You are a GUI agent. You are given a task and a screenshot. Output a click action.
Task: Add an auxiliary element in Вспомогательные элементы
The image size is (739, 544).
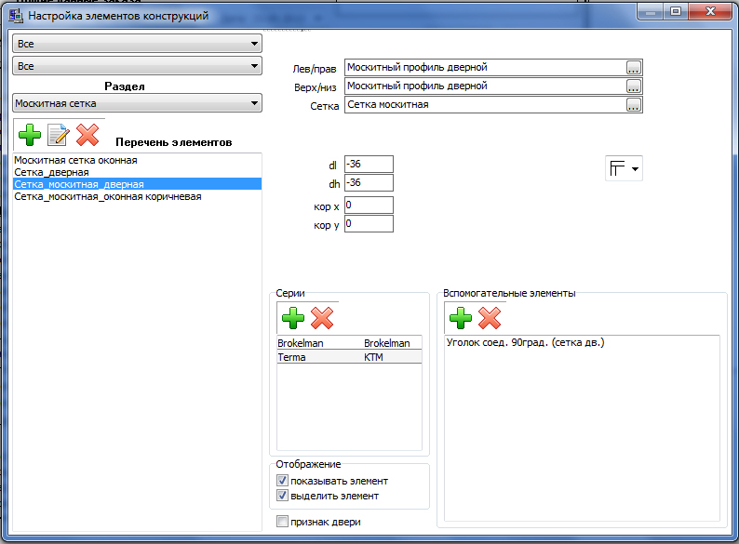pos(461,318)
